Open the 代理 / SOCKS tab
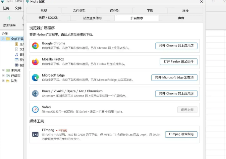This screenshot has width=226, height=159. (48, 18)
